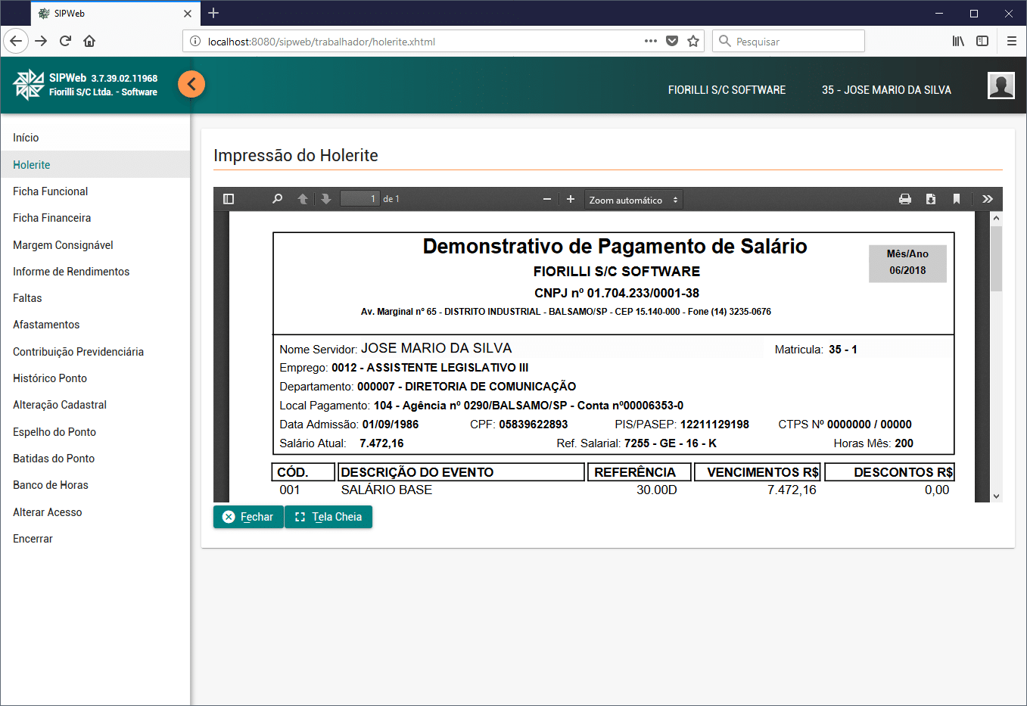Click the PDF vertical scrollbar thumb
This screenshot has height=706, width=1027.
coord(996,258)
